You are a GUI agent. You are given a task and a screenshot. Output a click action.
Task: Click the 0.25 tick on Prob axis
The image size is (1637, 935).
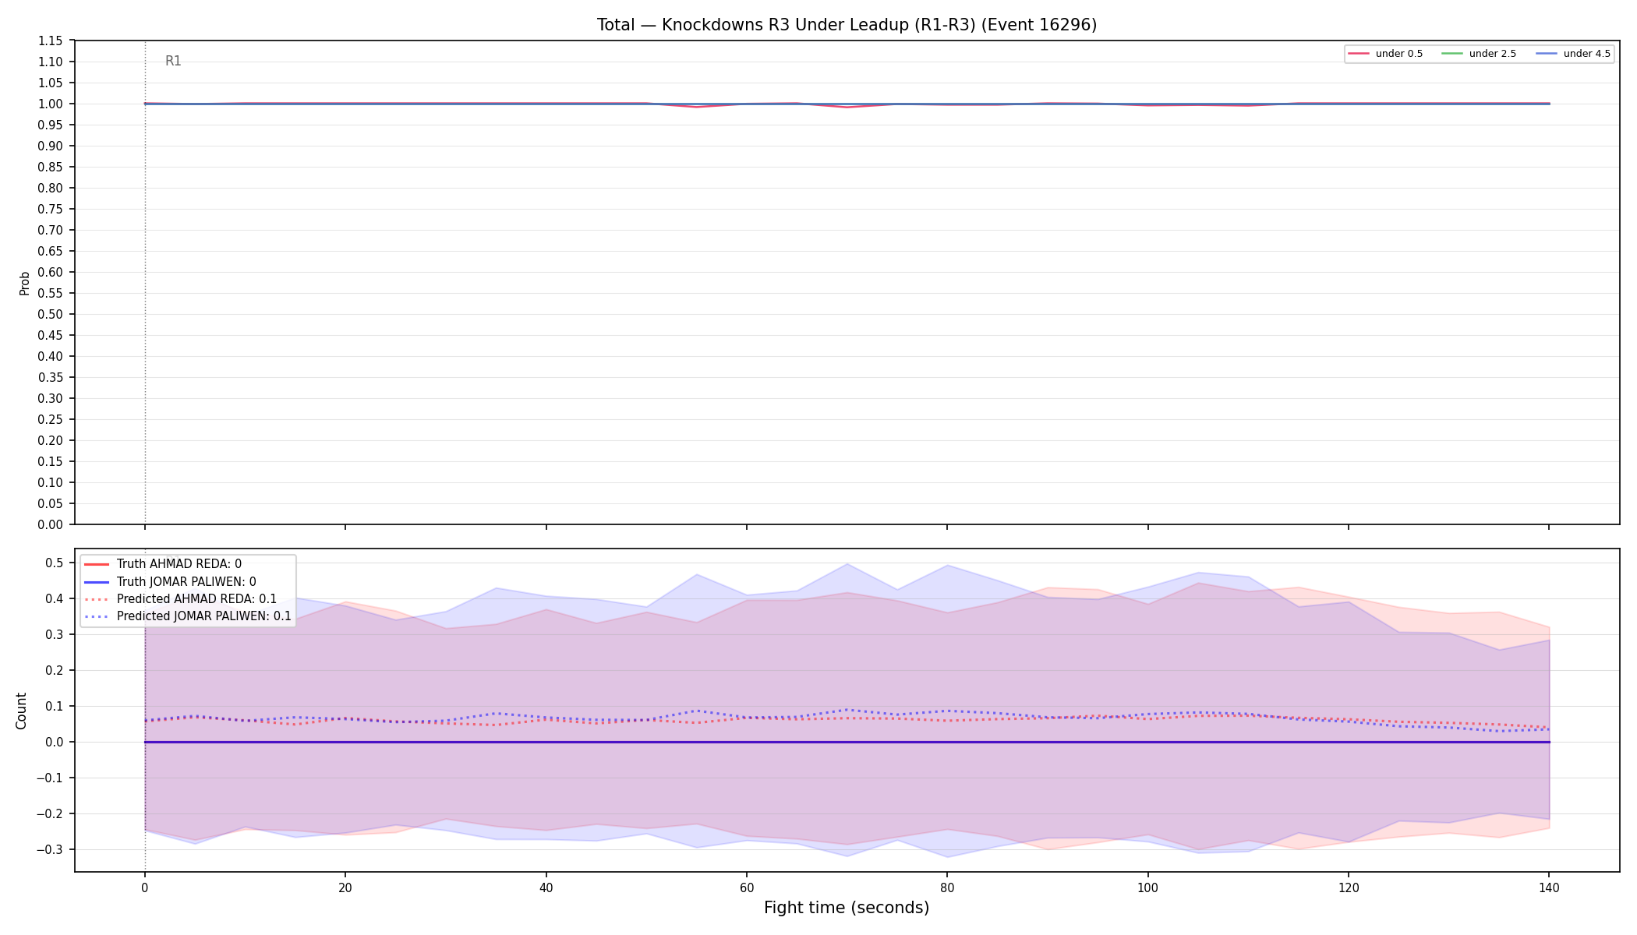pos(51,419)
